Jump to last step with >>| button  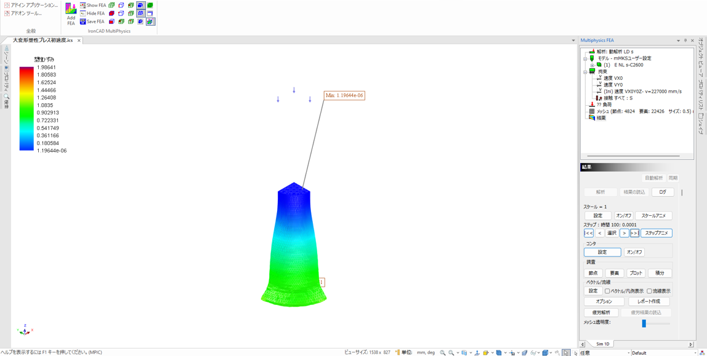click(x=634, y=234)
